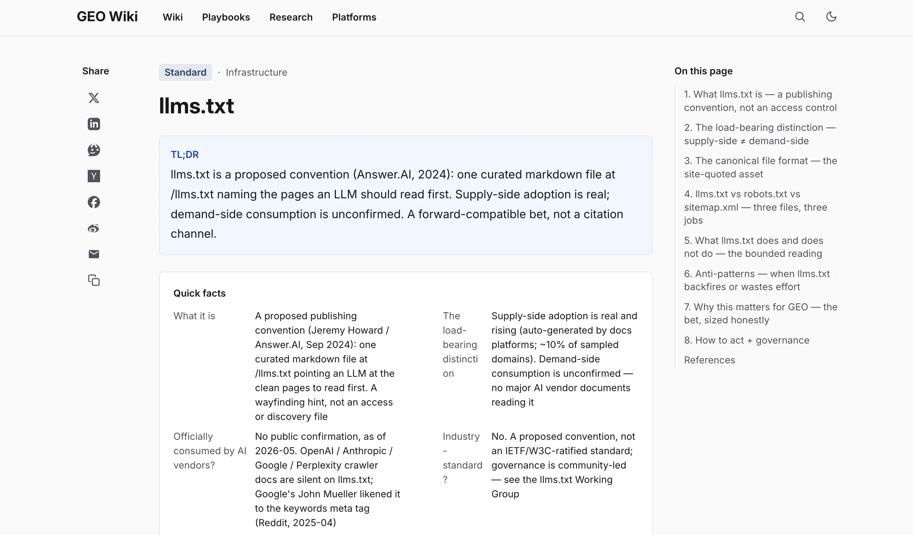Share the article on Facebook
This screenshot has width=913, height=535.
(x=94, y=202)
